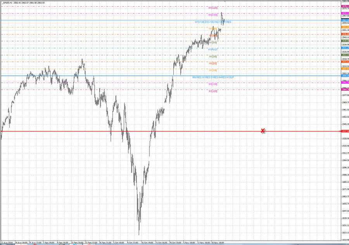Select the H1[3/8] level label
Viewport: 349px width, 245px height.
pyautogui.click(x=213, y=57)
